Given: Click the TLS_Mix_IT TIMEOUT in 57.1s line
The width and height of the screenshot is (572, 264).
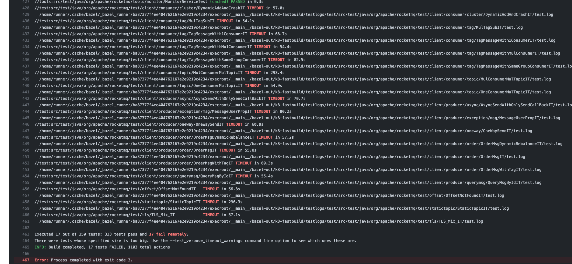Looking at the screenshot, I should click(137, 215).
